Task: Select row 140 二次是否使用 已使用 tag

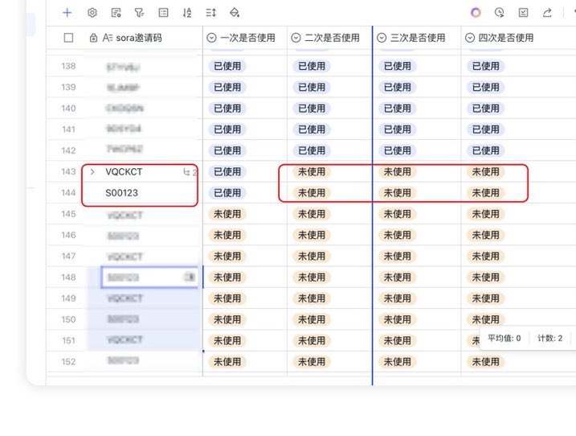Action: click(312, 109)
